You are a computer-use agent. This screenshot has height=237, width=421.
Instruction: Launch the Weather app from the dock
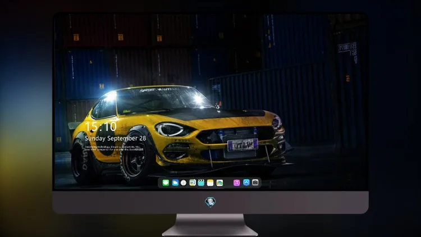coord(175,183)
